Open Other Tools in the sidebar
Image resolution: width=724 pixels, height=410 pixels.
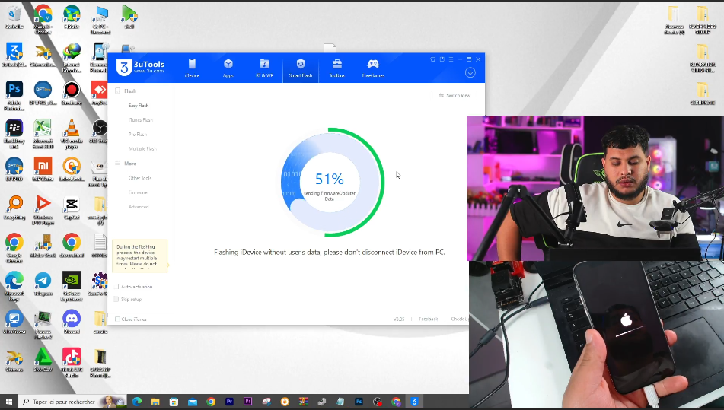tap(139, 177)
